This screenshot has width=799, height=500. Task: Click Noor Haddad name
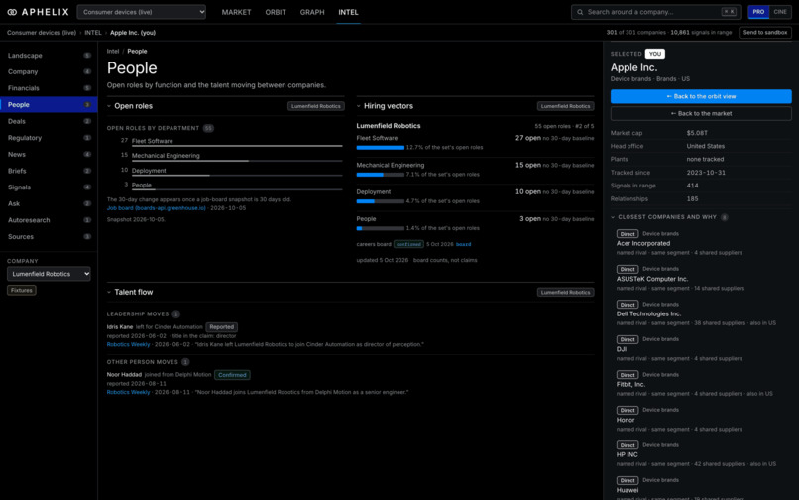[x=124, y=374]
